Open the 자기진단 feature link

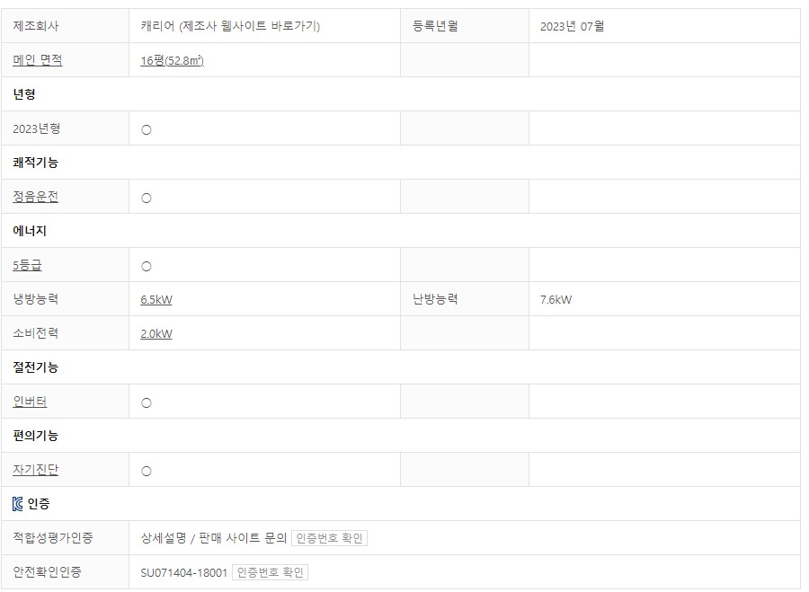(x=36, y=470)
